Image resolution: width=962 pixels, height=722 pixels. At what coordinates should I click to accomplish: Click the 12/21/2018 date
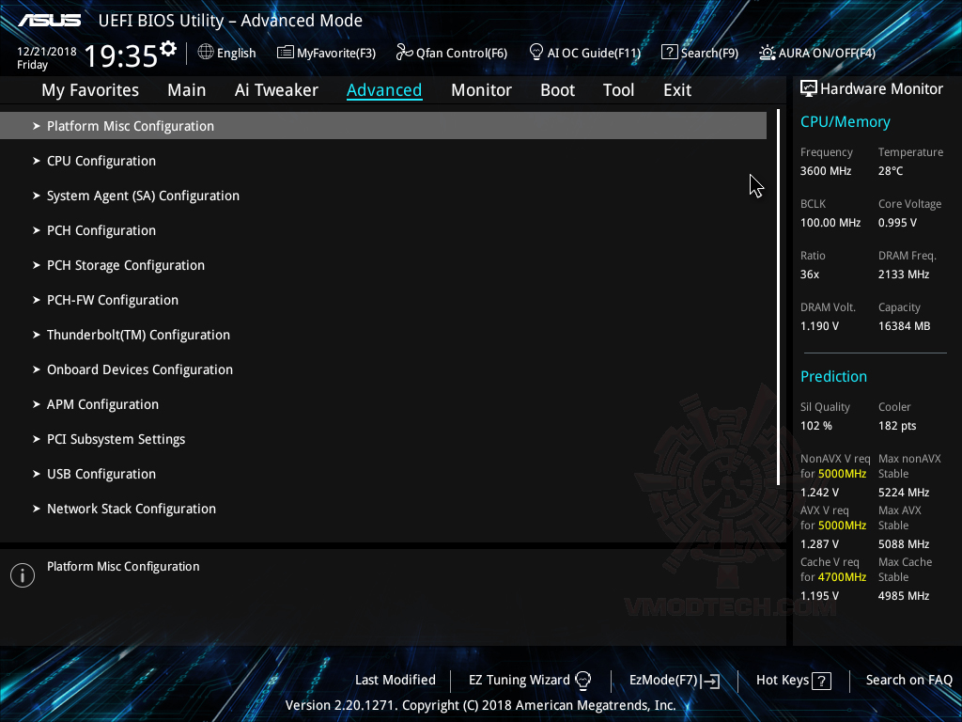(x=47, y=52)
